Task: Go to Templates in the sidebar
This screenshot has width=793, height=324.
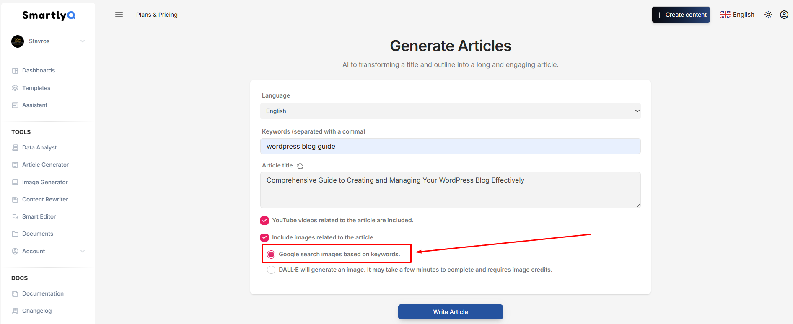Action: point(36,88)
